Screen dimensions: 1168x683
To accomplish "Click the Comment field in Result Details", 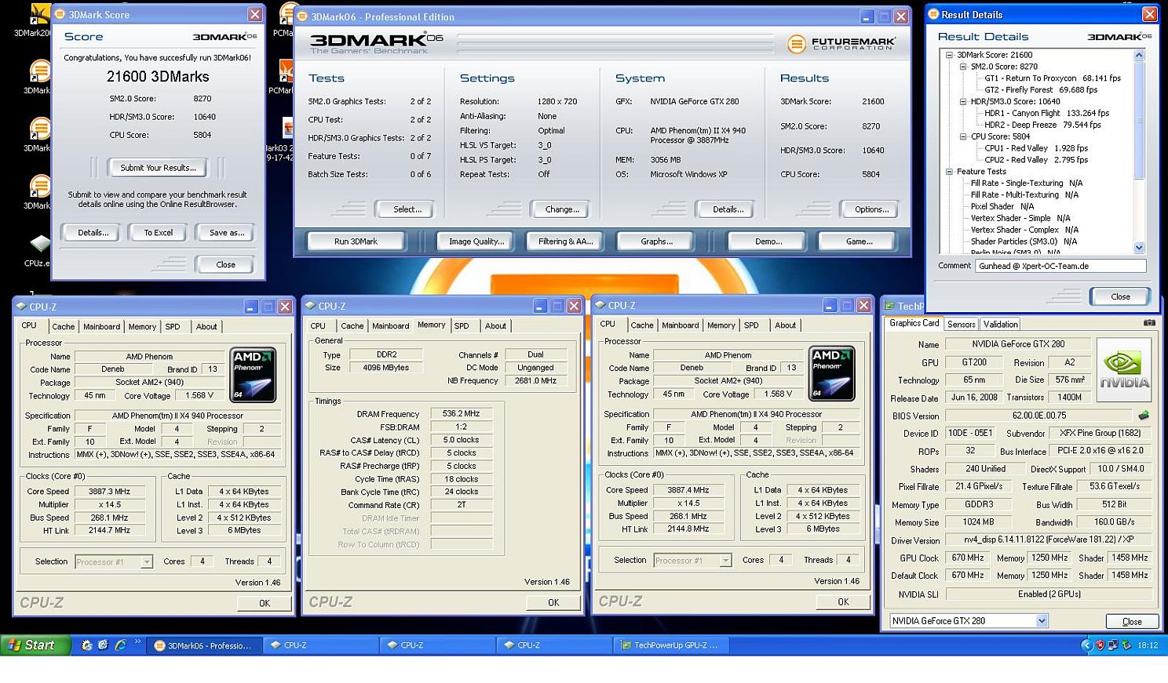I will pyautogui.click(x=1060, y=266).
